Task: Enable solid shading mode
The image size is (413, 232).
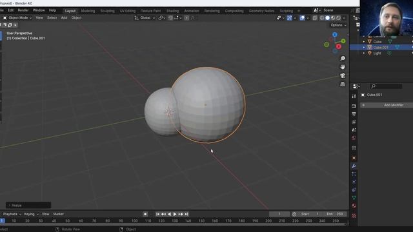Action: pos(327,18)
